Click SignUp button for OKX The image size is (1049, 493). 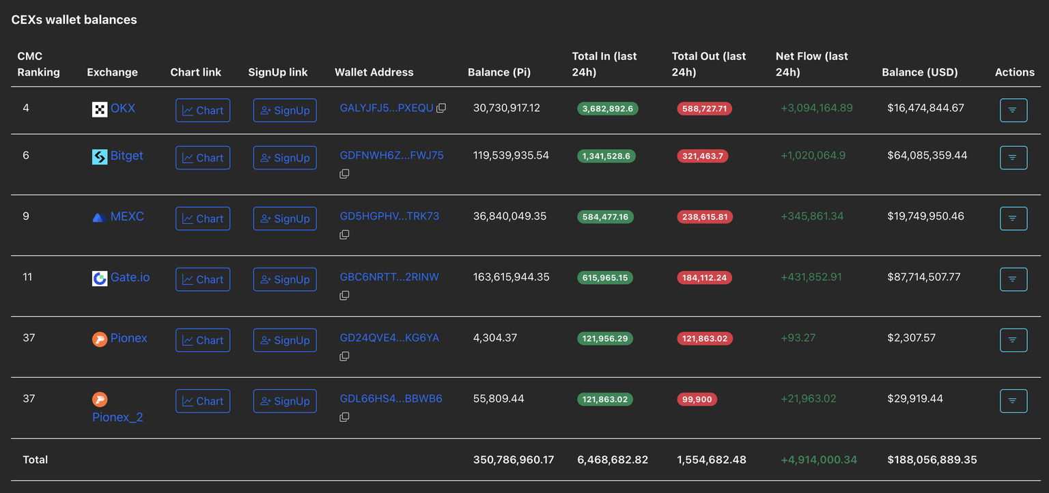tap(285, 110)
